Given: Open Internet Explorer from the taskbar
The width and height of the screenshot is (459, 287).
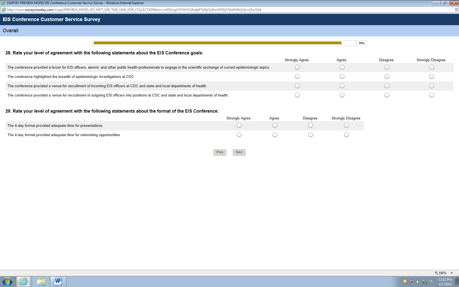Looking at the screenshot, I should [23, 282].
